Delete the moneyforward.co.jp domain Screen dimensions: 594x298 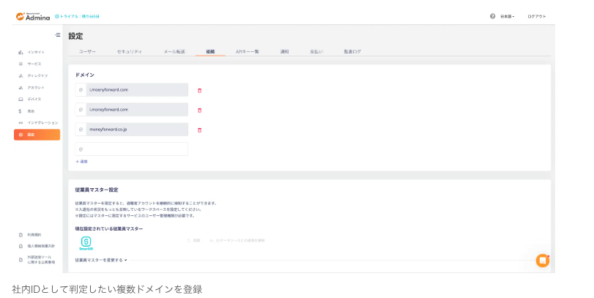pos(200,130)
